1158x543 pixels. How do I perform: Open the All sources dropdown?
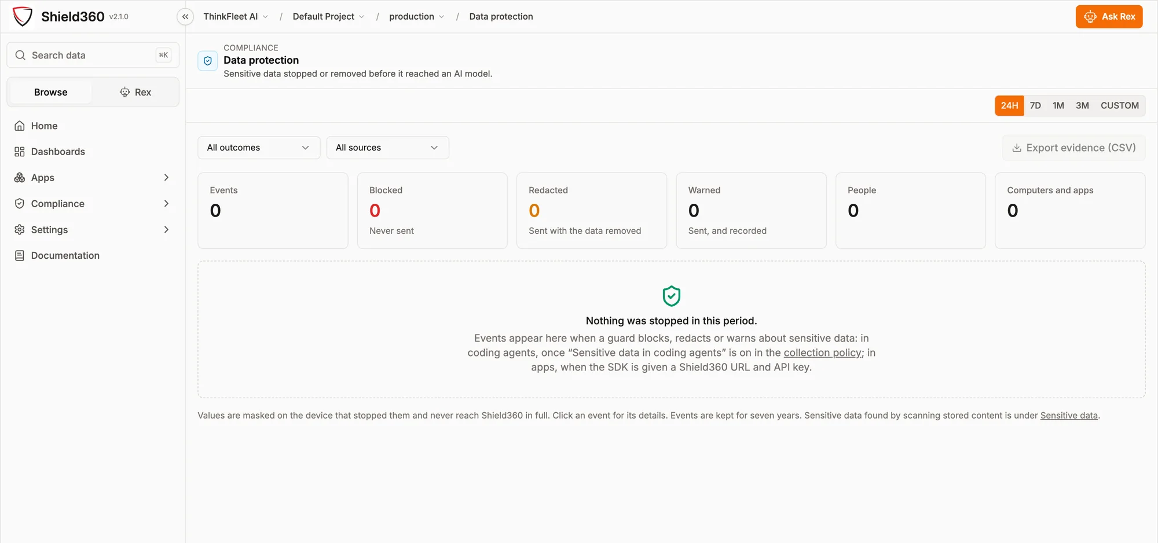387,148
